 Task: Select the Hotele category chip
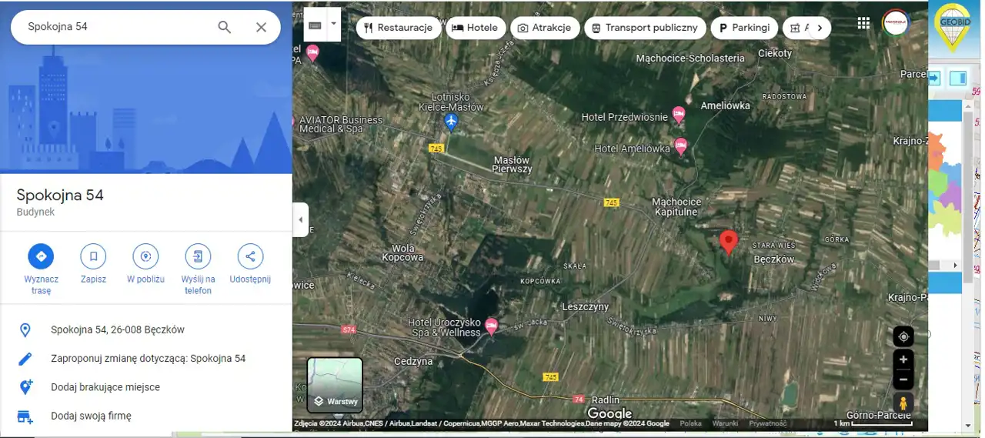point(475,28)
